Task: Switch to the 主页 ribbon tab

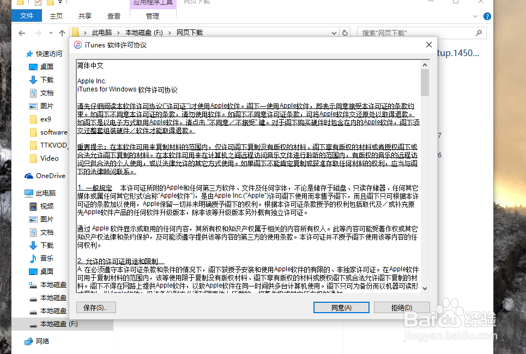Action: pos(56,16)
